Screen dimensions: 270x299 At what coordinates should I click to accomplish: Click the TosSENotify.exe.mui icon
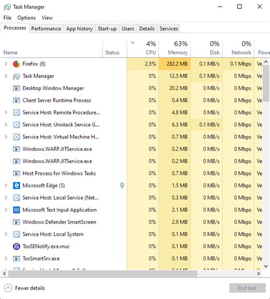point(17,247)
